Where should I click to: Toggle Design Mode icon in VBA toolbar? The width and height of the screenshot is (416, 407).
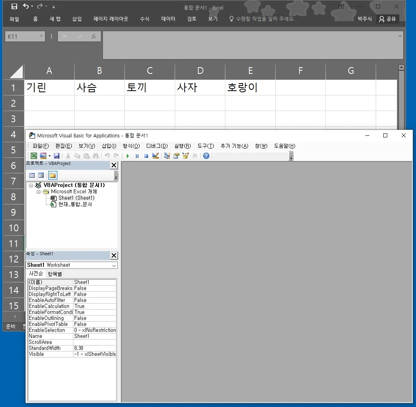click(156, 156)
